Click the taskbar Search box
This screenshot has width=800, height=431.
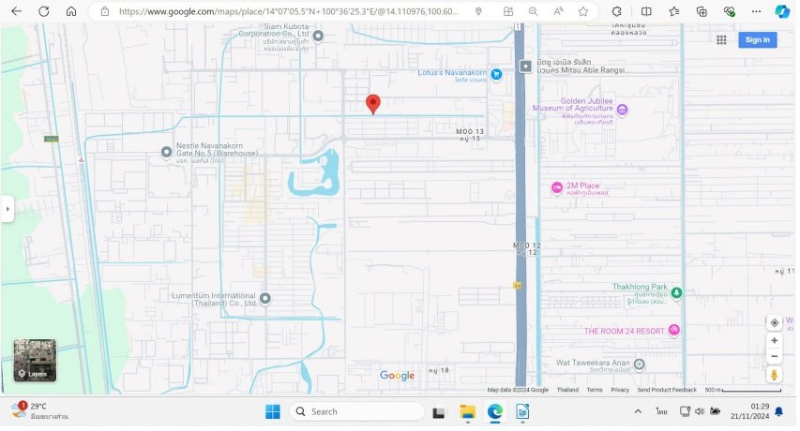(x=356, y=411)
